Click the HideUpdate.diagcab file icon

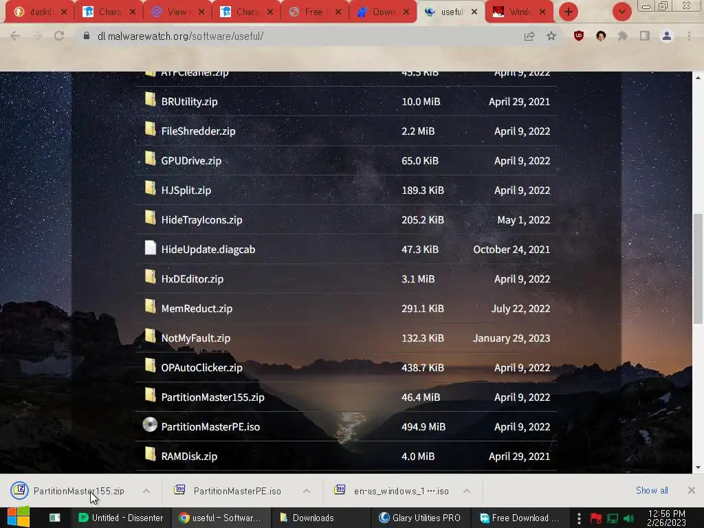pyautogui.click(x=150, y=247)
